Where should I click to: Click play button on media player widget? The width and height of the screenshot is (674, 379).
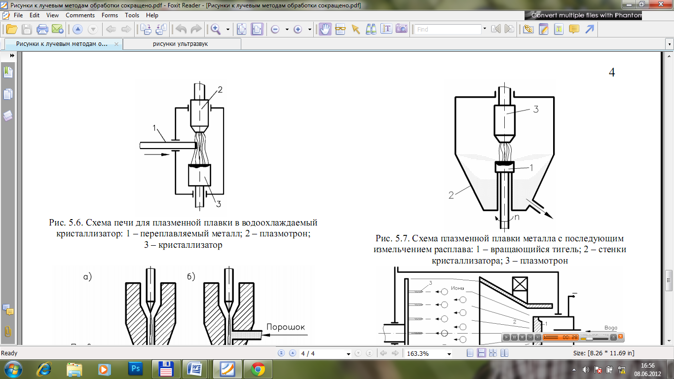506,337
